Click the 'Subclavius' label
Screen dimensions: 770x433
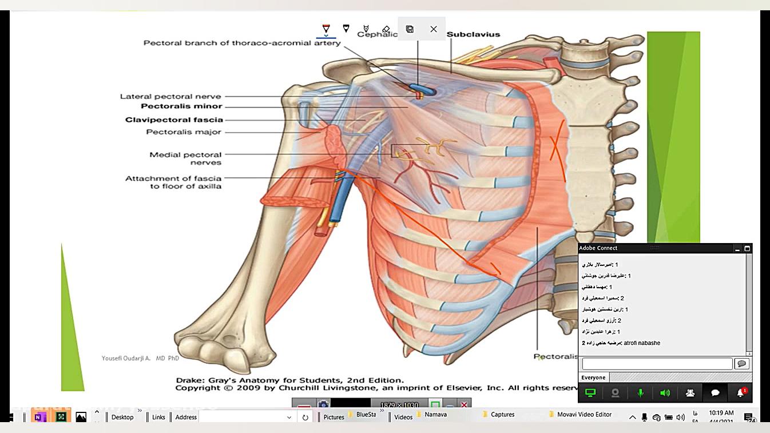[x=473, y=34]
